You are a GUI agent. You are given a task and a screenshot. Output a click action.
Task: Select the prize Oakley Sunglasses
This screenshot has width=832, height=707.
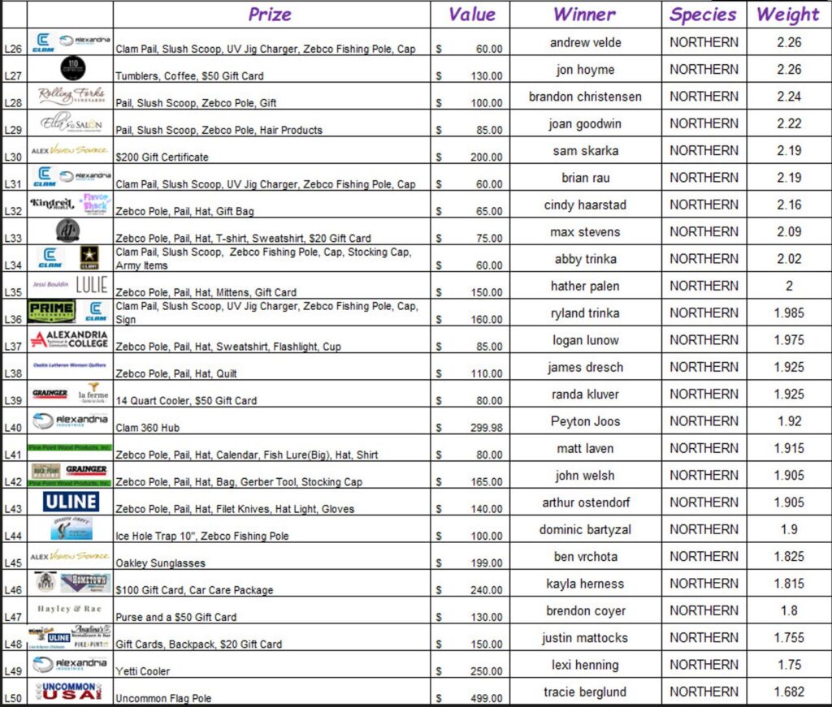[160, 563]
